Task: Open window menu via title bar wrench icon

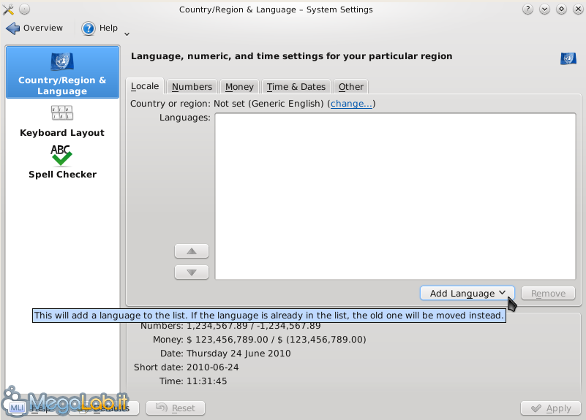Action: point(9,9)
